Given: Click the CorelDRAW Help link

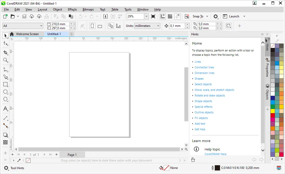Looking at the screenshot, I should coord(216,154).
